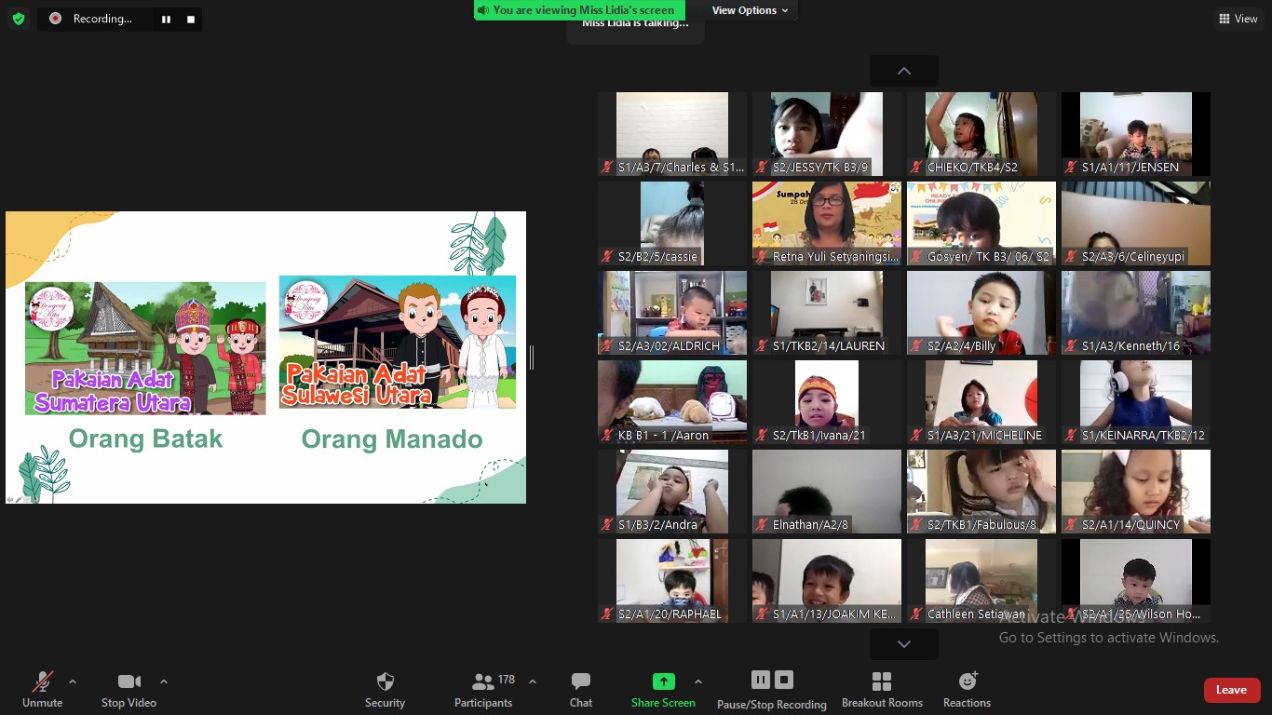Click the red Leave button
1272x715 pixels.
[1231, 690]
